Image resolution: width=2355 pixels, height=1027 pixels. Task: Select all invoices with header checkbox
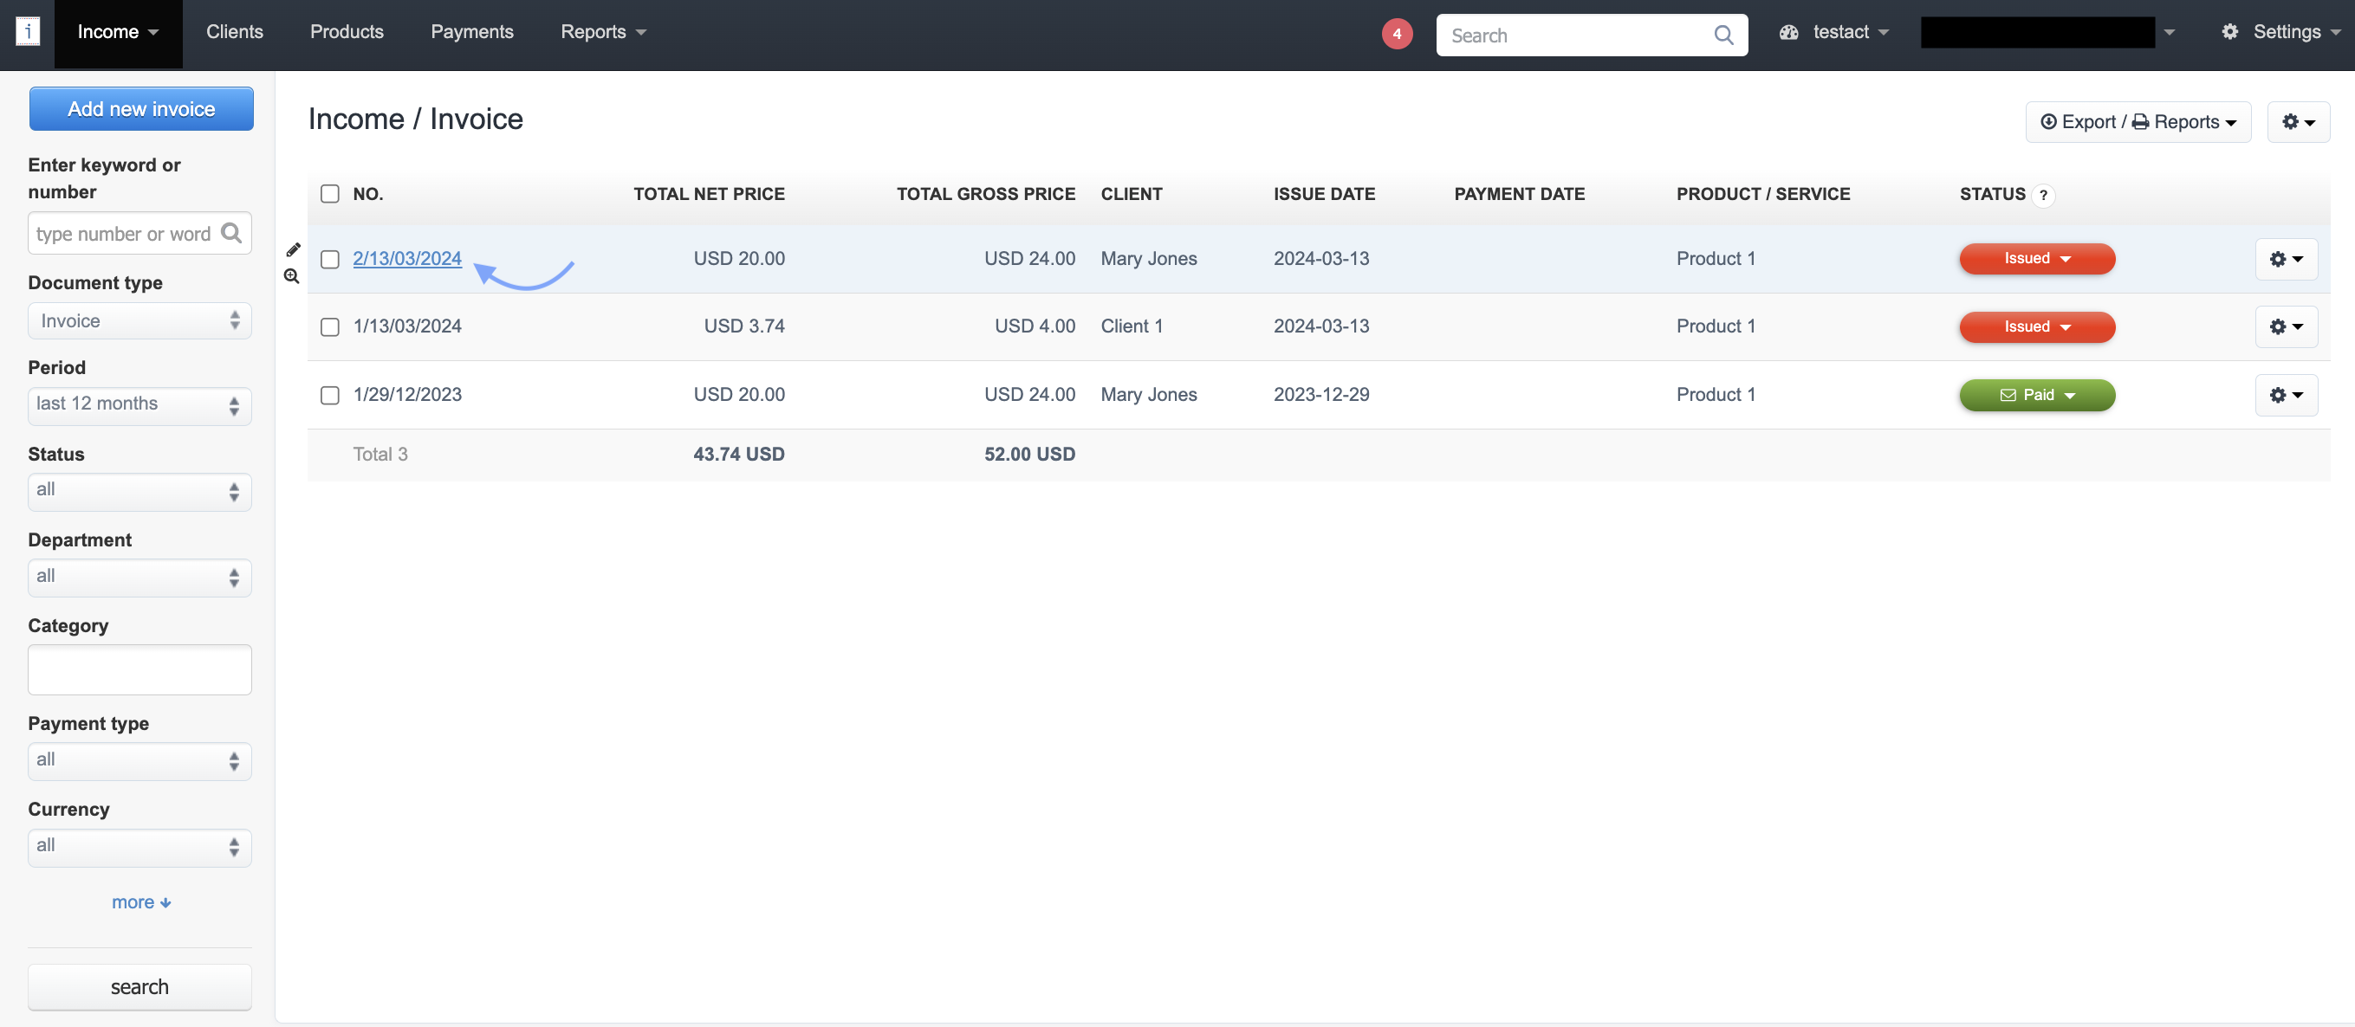[x=330, y=194]
